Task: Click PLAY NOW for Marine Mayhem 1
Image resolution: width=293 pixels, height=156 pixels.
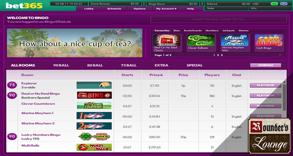Action: pos(266,116)
